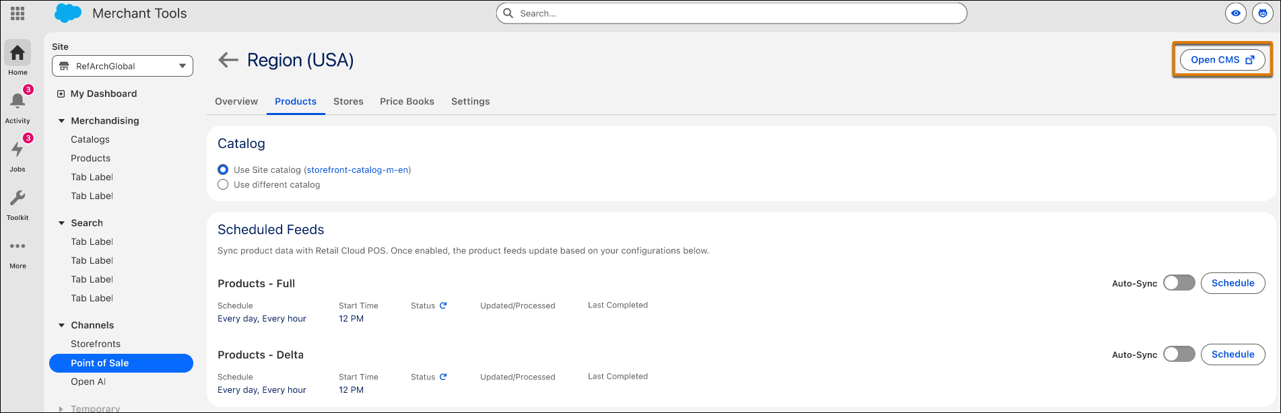
Task: Click Schedule for Products - Full
Action: click(1233, 283)
